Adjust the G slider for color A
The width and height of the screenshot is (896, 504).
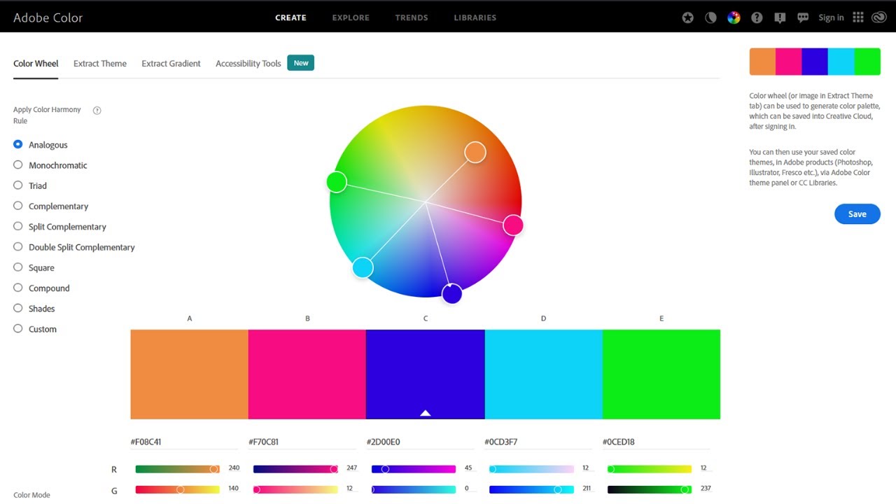click(x=177, y=489)
